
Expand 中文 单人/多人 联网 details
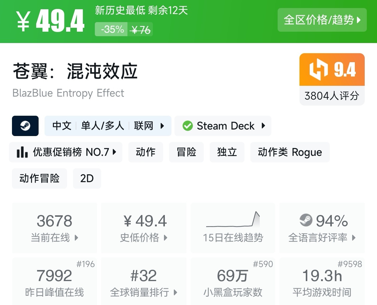108,126
